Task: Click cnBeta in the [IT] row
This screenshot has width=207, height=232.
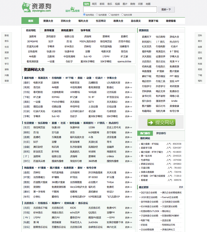Action: 110,156
